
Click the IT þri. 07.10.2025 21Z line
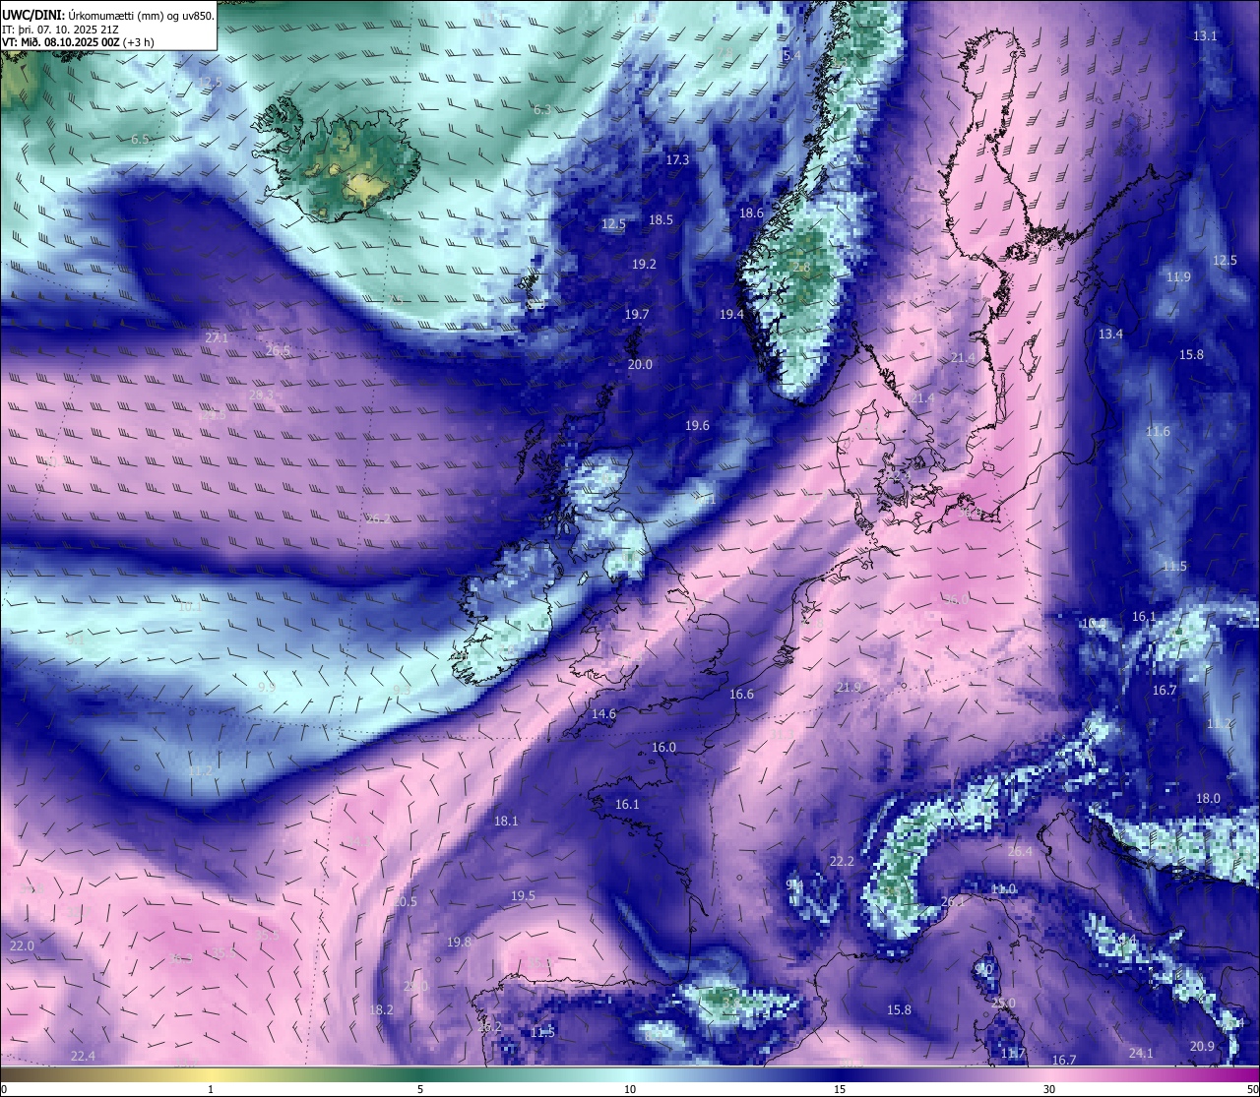61,29
